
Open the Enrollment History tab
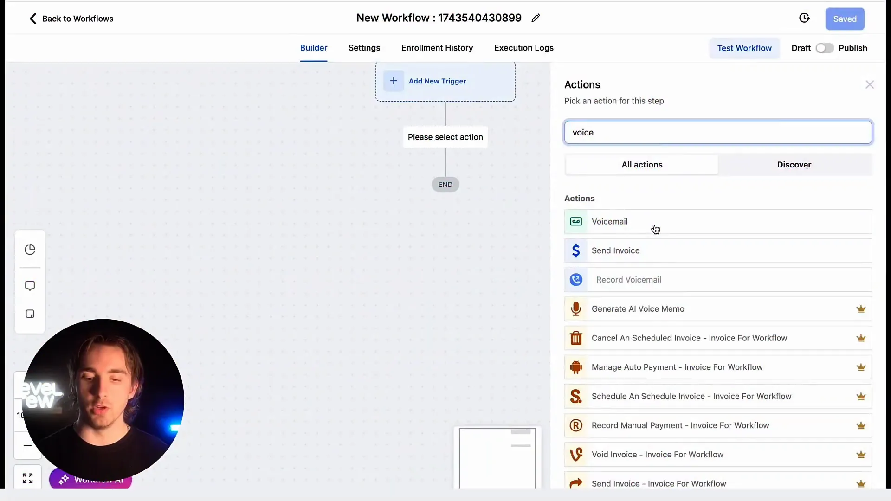[x=437, y=48]
